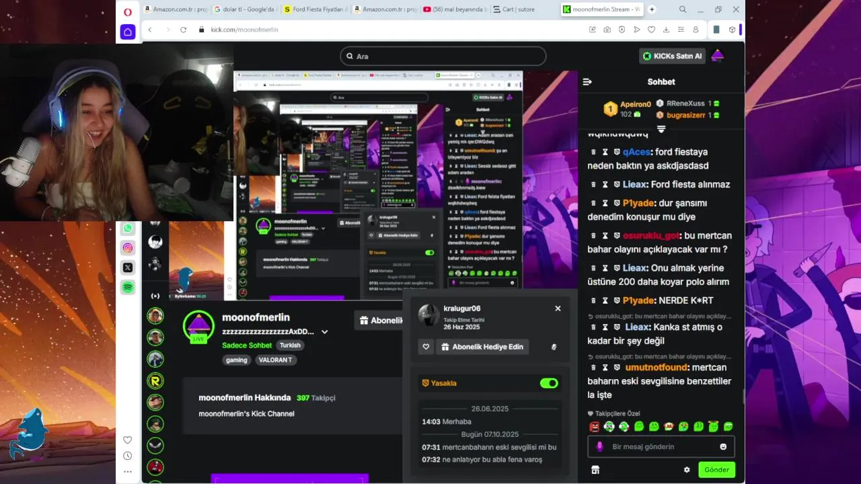Viewport: 861px width, 484px height.
Task: Click the timeout hourglass on the P1yade NERDE message
Action: coord(605,300)
